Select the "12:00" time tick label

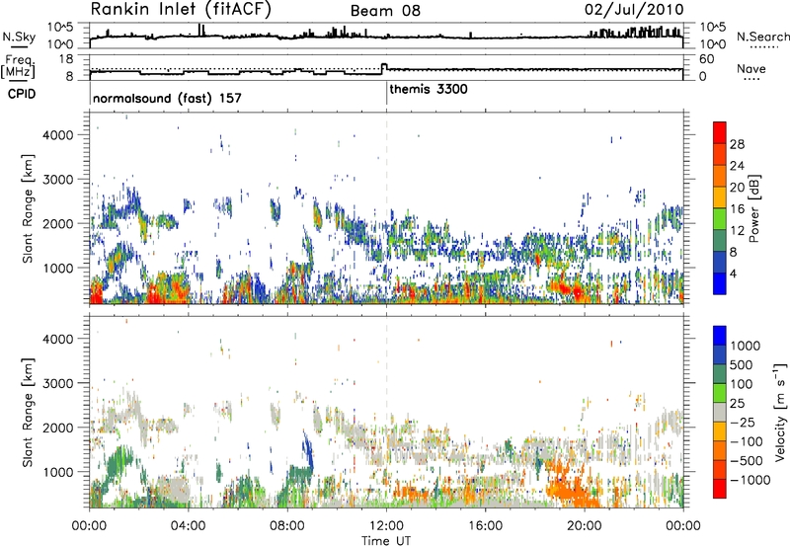pos(386,526)
